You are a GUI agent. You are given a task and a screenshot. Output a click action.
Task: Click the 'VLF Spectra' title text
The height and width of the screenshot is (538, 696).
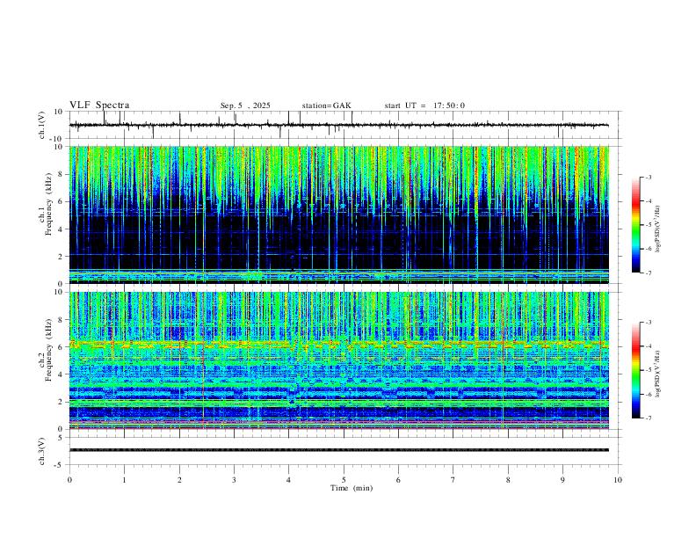[x=99, y=105]
